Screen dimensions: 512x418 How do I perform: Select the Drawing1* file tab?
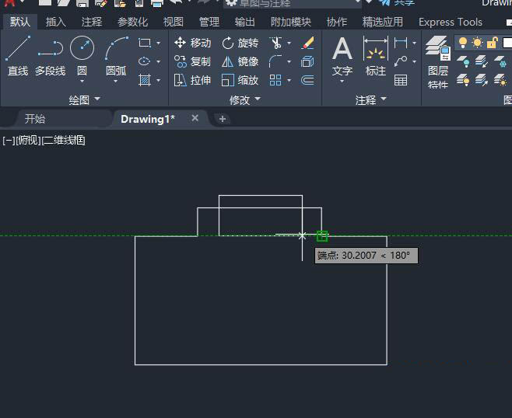tap(148, 119)
